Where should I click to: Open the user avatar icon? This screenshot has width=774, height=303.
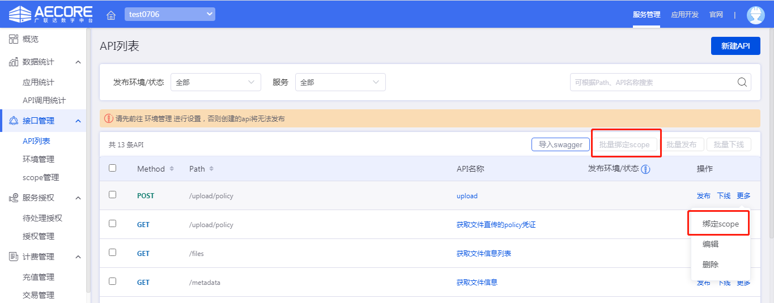coord(755,15)
